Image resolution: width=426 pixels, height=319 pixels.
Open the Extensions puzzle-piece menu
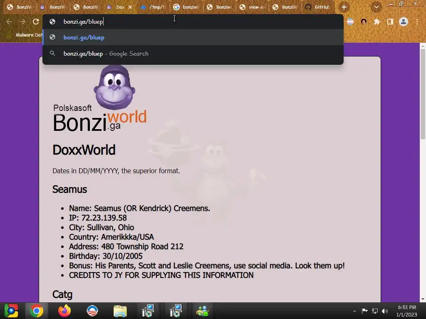tap(376, 22)
